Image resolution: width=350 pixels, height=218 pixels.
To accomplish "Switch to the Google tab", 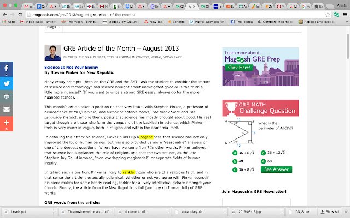I will point(306,7).
